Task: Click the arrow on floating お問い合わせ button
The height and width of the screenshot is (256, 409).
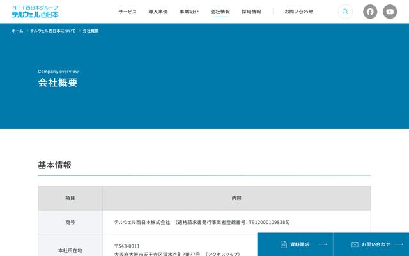Action: point(399,244)
